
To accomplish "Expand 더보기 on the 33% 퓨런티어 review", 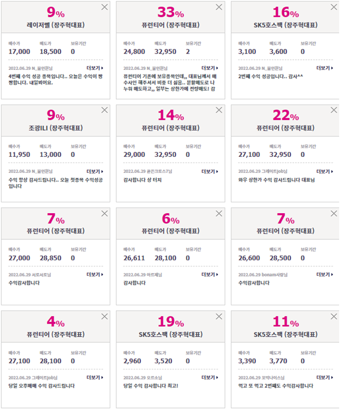I will [x=210, y=68].
